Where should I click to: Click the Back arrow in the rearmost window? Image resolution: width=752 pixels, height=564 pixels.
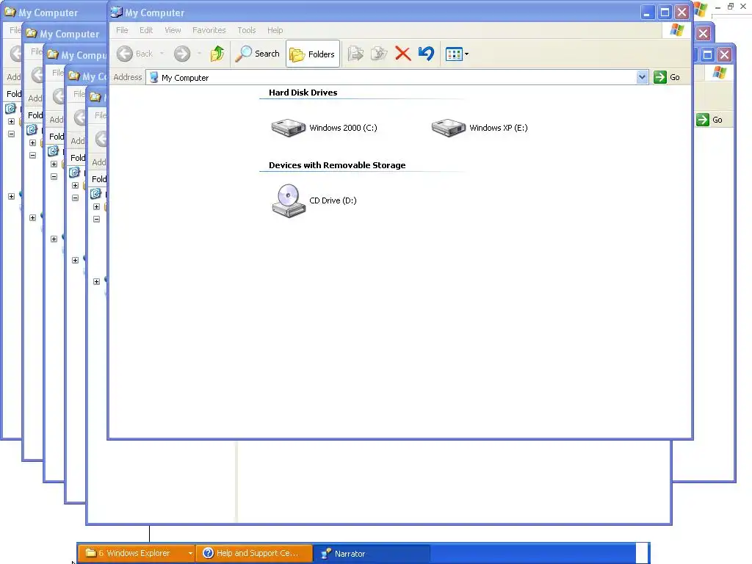16,53
